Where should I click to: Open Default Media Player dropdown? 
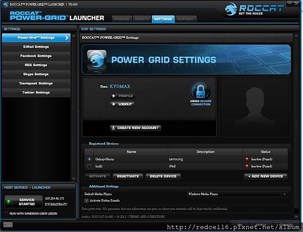pyautogui.click(x=237, y=194)
